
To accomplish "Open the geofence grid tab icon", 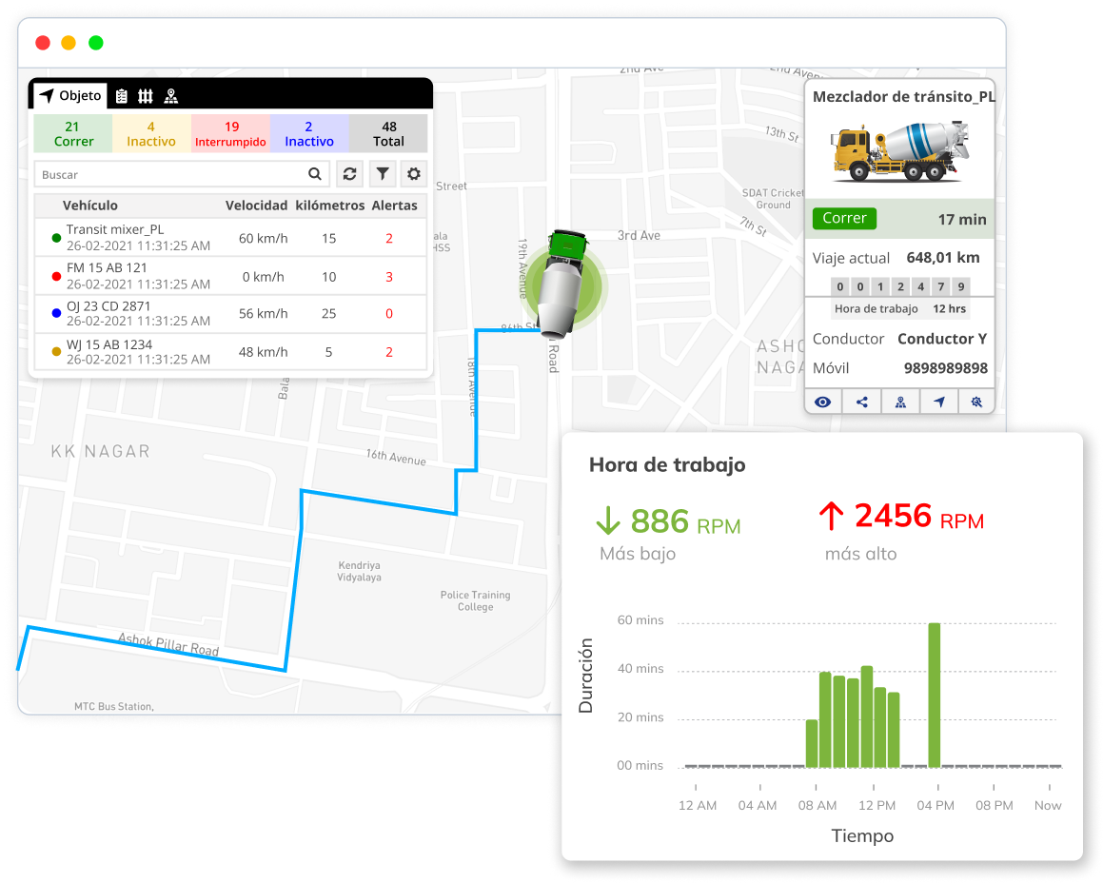I will [x=146, y=96].
